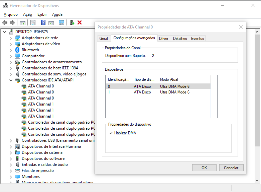Switch to the Driver tab
261x192 pixels.
(x=164, y=39)
